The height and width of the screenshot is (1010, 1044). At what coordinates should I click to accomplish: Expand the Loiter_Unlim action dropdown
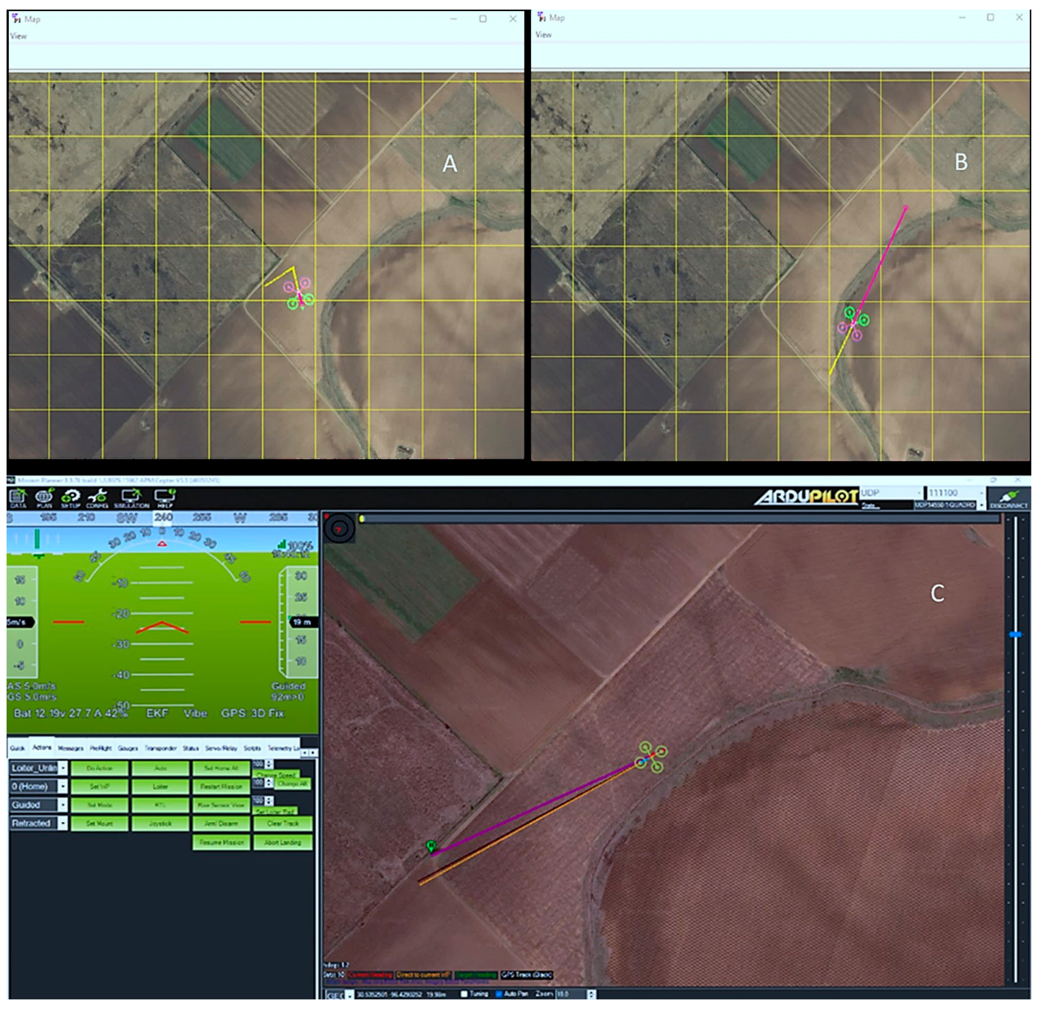tap(63, 768)
